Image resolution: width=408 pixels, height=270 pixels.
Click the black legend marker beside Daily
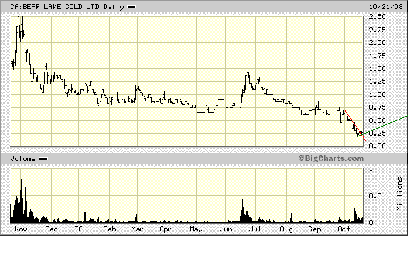(x=131, y=7)
